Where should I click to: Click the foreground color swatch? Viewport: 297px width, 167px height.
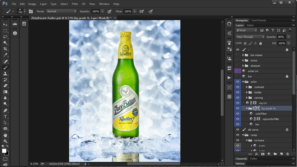point(4,151)
